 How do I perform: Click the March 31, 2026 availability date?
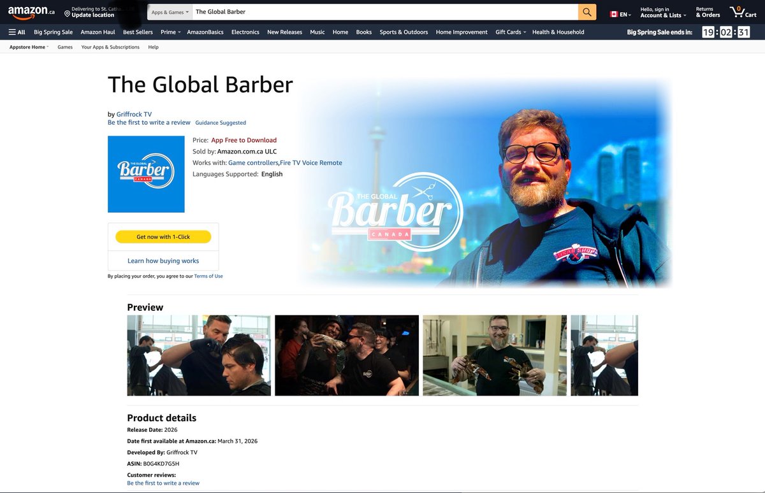pos(237,441)
